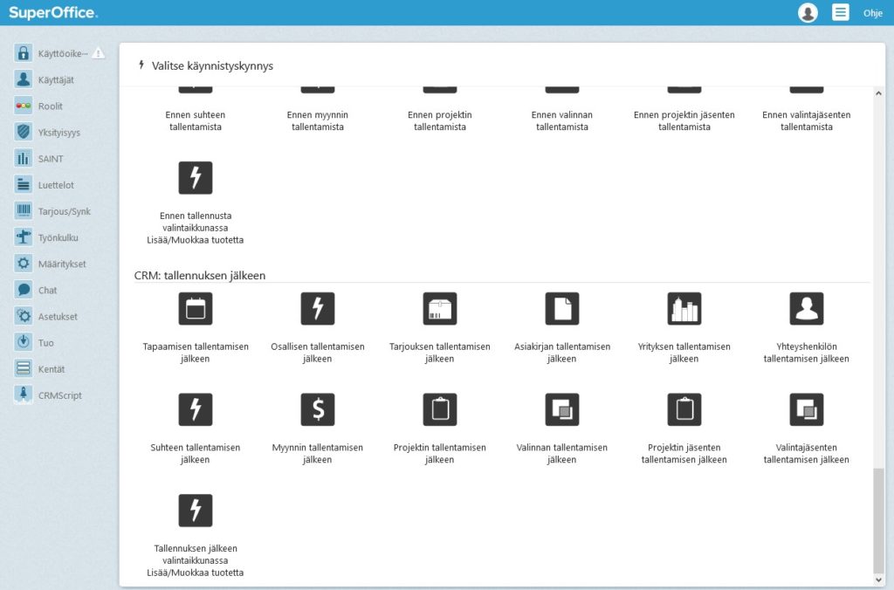Click the scrollbar up arrow
The image size is (894, 590).
tap(878, 93)
